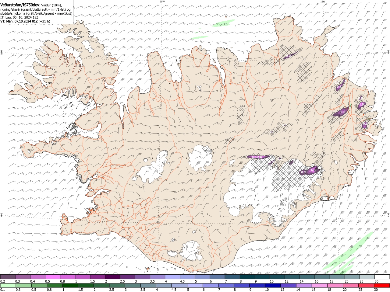Click the '0.3' label on Vatnajökull purple patch
This screenshot has width=390, height=292.
click(x=303, y=172)
